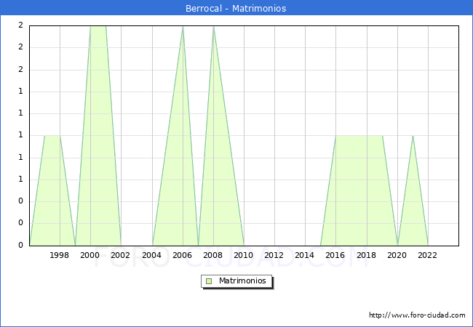Viewport: 473px width, 327px height.
Task: Click the 2008 peak data point
Action: 213,26
